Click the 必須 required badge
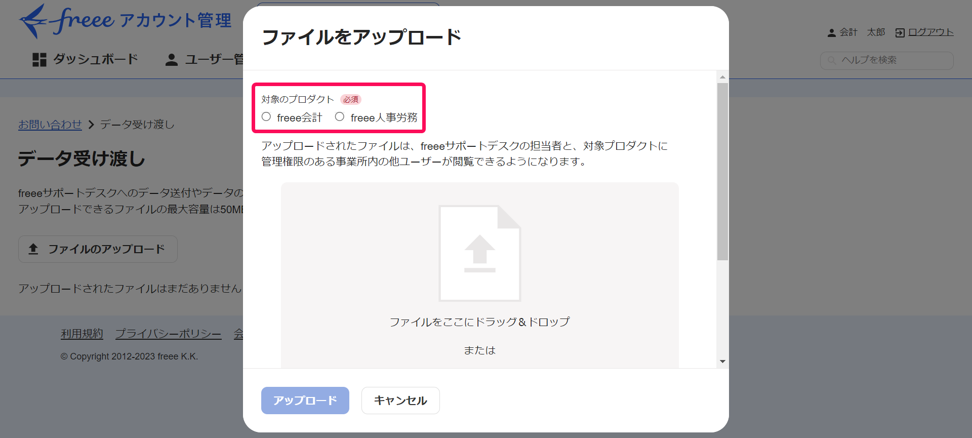The width and height of the screenshot is (972, 438). [x=351, y=99]
